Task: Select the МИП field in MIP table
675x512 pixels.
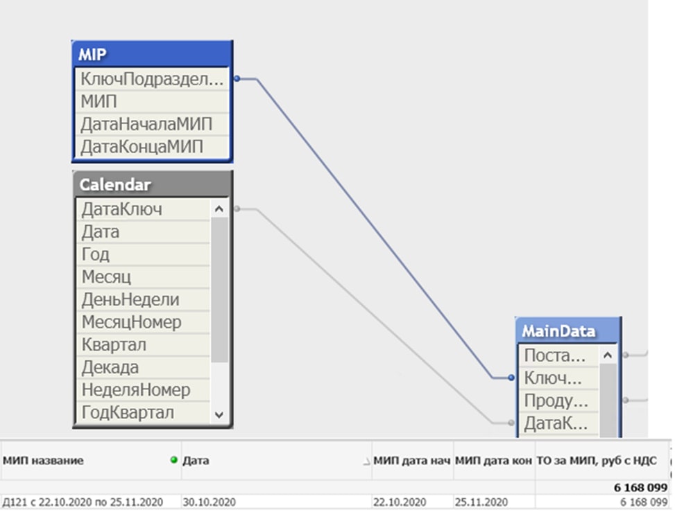Action: coord(152,101)
